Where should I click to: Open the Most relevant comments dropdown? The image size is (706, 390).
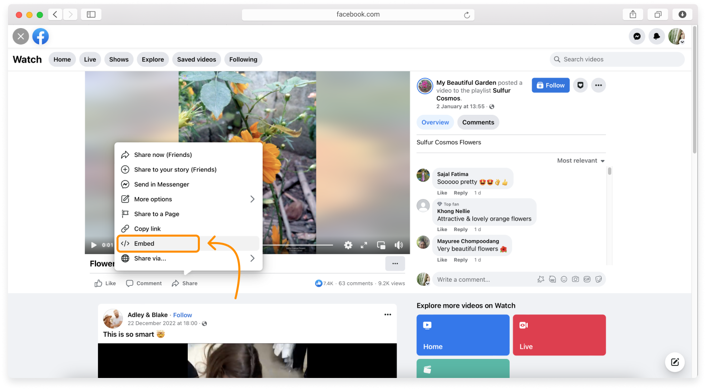[x=580, y=161]
